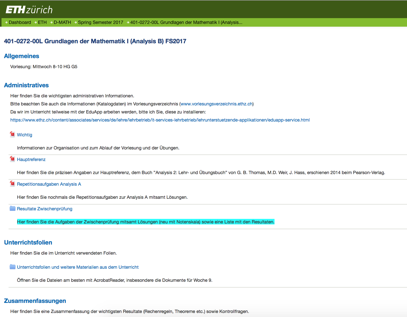Open Unterrichtsfolien und weitere Materialien link
The image size is (407, 317).
click(78, 267)
